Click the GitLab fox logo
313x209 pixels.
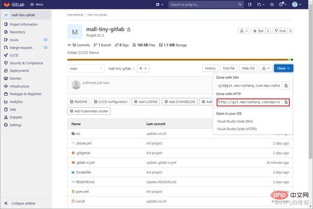(6, 4)
